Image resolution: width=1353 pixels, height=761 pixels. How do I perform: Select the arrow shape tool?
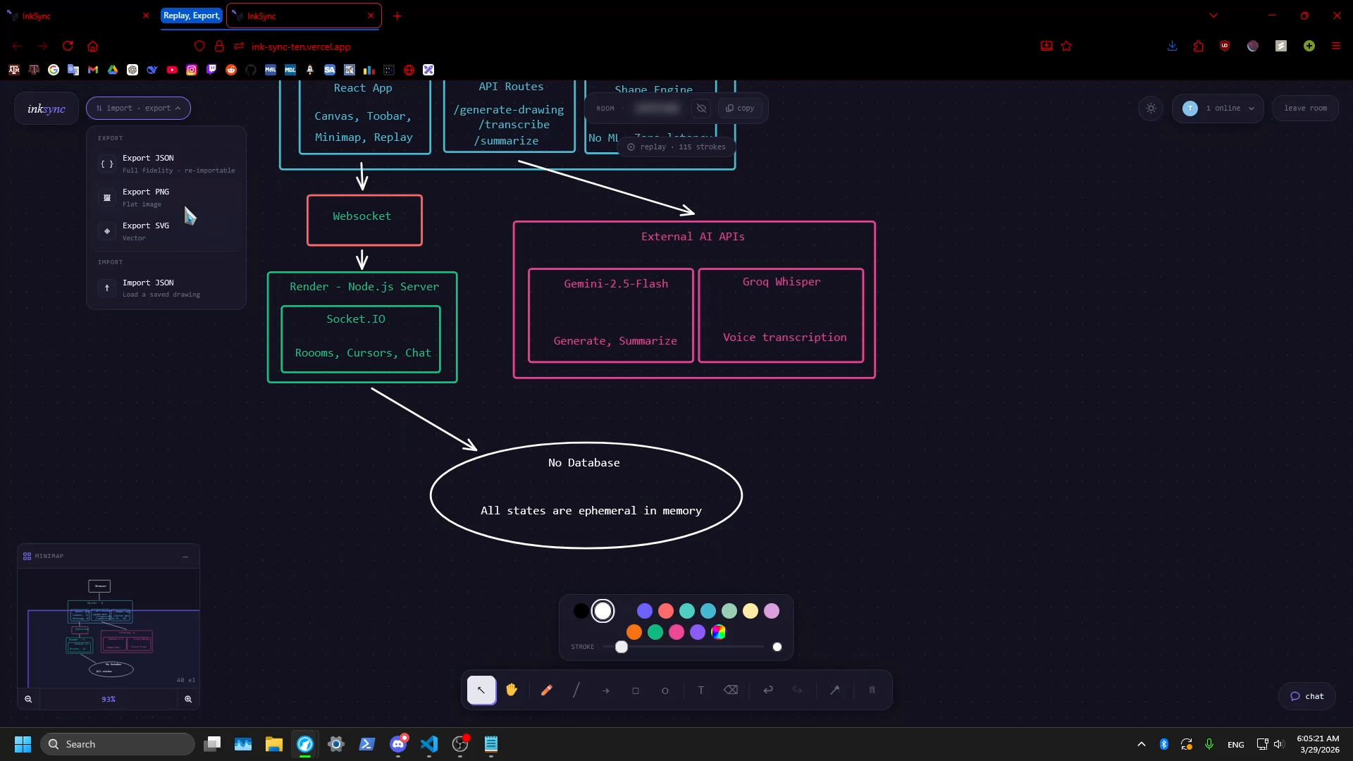(x=606, y=691)
